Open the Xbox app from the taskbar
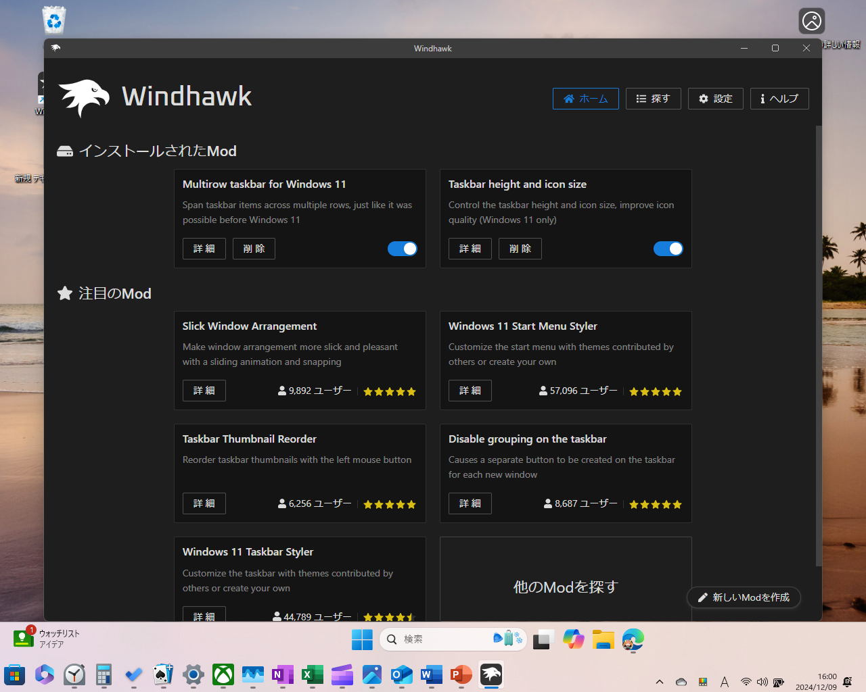 pos(223,674)
